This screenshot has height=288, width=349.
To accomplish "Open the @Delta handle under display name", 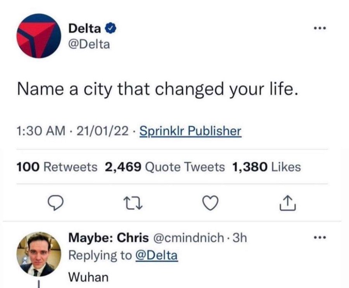I will click(89, 44).
